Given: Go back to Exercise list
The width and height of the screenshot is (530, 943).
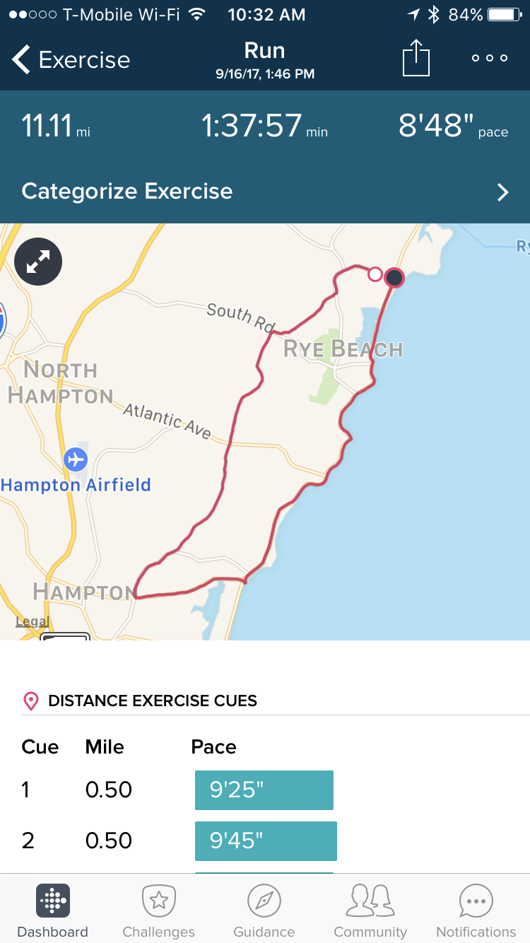Looking at the screenshot, I should [71, 60].
